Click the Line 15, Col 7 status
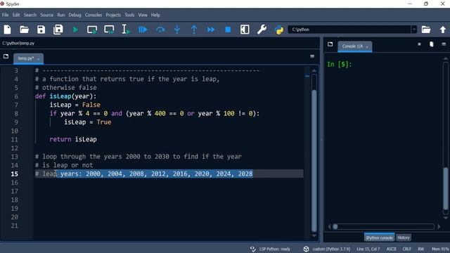This screenshot has width=450, height=253. pos(368,249)
